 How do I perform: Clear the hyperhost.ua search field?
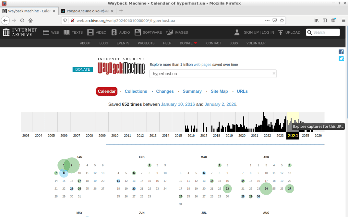point(274,74)
